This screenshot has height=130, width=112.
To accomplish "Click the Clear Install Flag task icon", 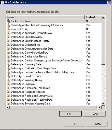I will (x=9, y=29).
